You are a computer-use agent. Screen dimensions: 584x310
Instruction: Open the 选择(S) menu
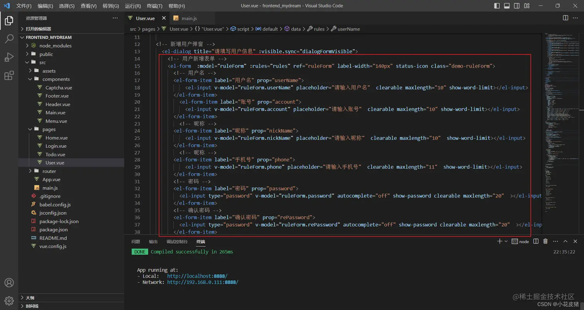(67, 6)
